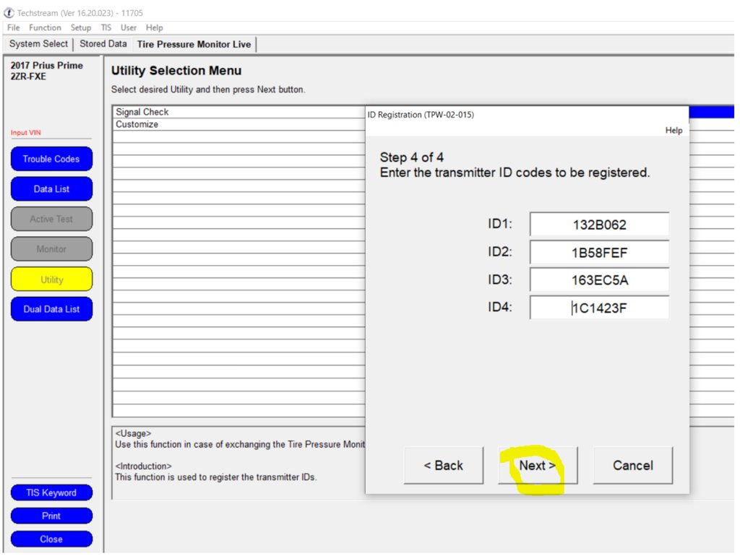The height and width of the screenshot is (556, 740).
Task: Click the greyed Active Test button
Action: pos(51,220)
